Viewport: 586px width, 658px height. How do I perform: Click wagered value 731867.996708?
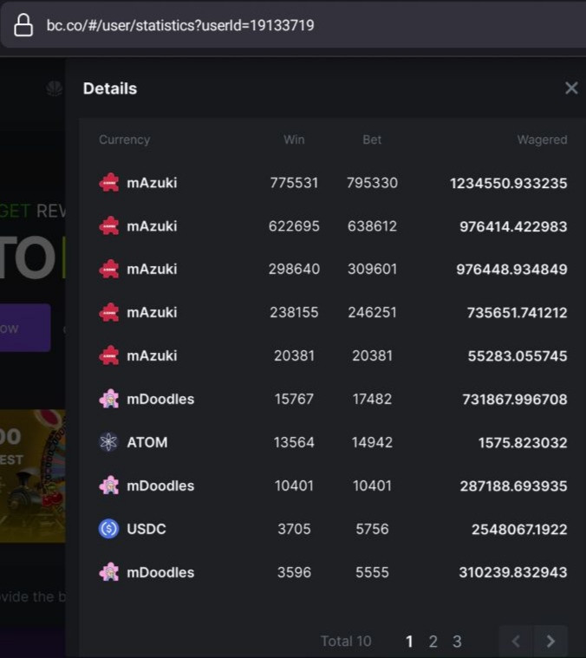pyautogui.click(x=515, y=399)
